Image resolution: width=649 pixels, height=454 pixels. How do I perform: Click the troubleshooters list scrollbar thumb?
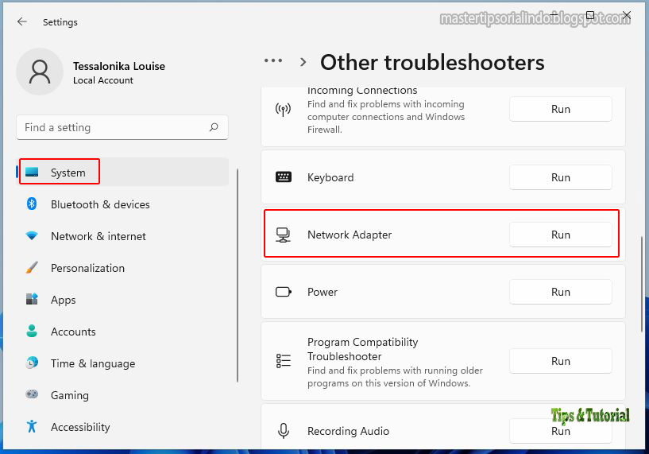point(642,284)
